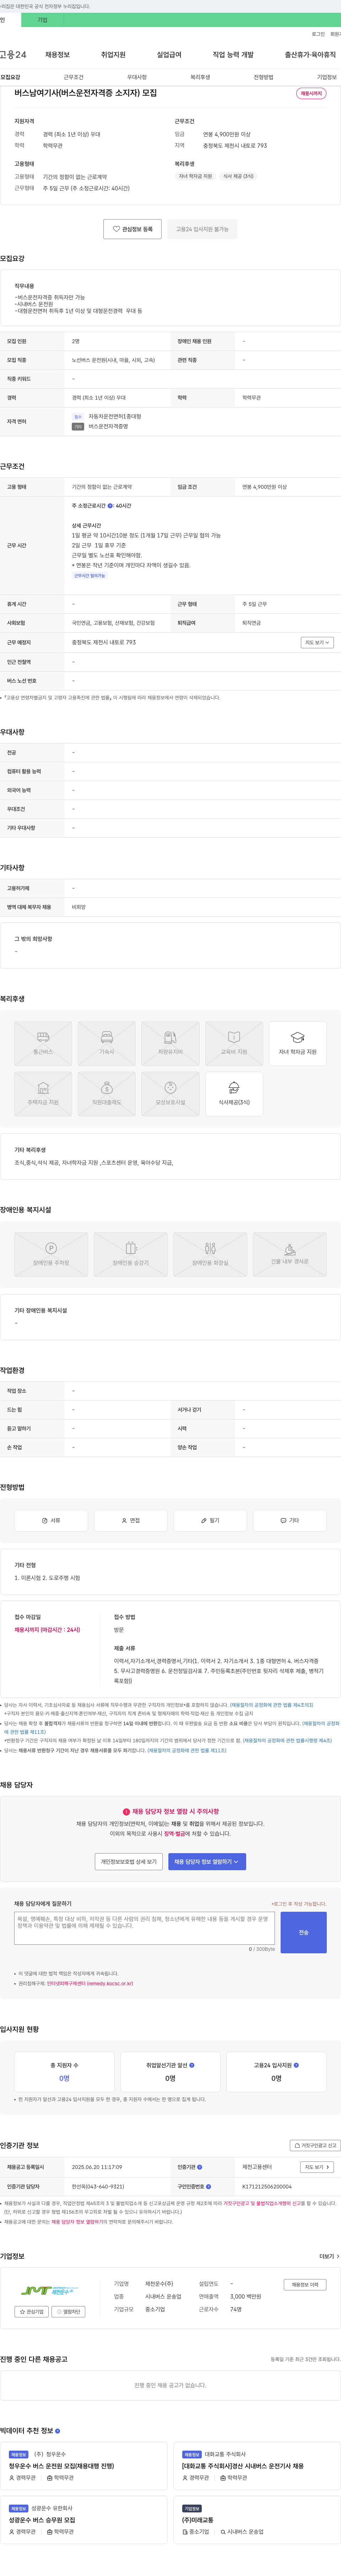Click the 식사제공(3식) welfare icon
The image size is (341, 2576).
tap(234, 1094)
